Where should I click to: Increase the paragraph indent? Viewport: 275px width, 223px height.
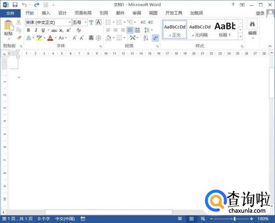150,22
